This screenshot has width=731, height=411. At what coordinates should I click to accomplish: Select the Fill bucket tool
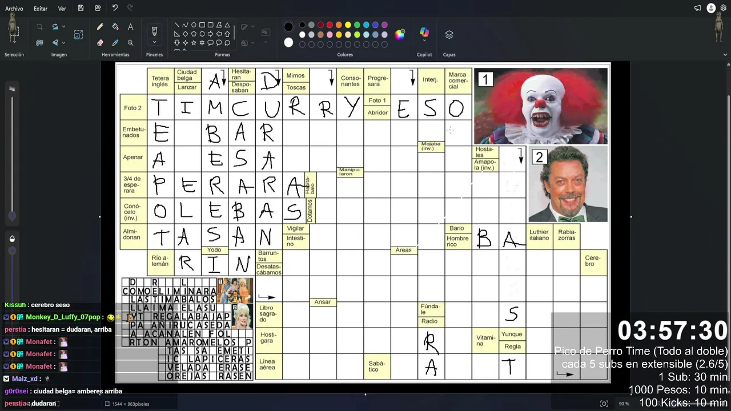coord(115,27)
